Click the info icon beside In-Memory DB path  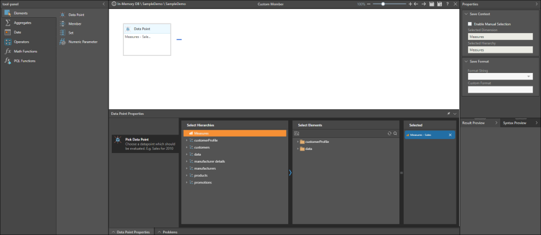114,4
